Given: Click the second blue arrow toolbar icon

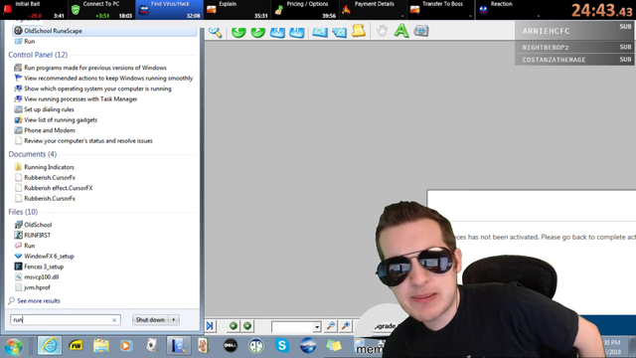Looking at the screenshot, I should 297,31.
